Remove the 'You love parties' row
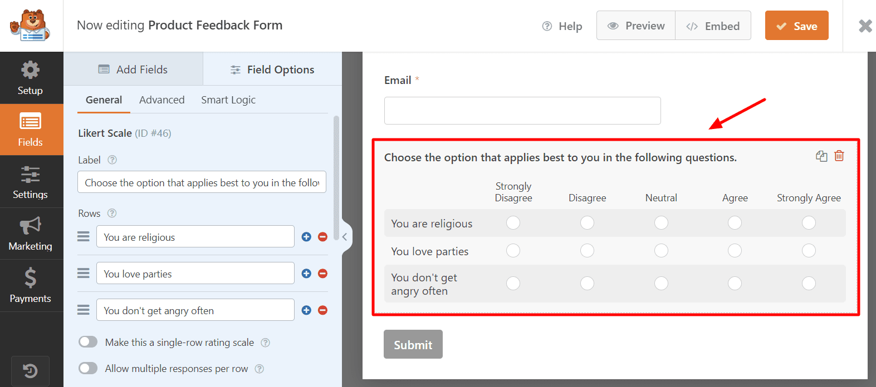This screenshot has width=876, height=387. tap(322, 274)
